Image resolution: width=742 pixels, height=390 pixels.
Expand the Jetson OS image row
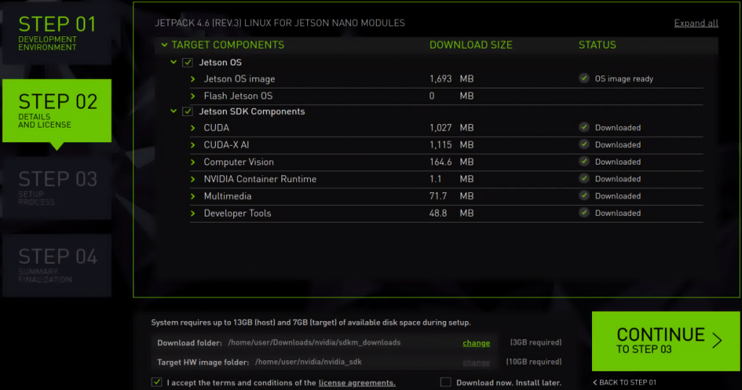[193, 79]
